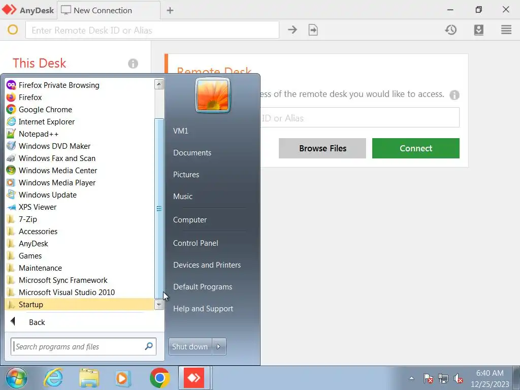Click the AnyDesk address bar field

(x=152, y=30)
